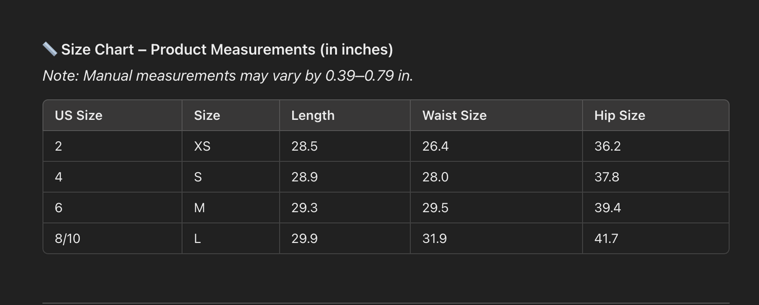The height and width of the screenshot is (305, 759).
Task: Select the 37.8 hip size cell
Action: (x=607, y=177)
